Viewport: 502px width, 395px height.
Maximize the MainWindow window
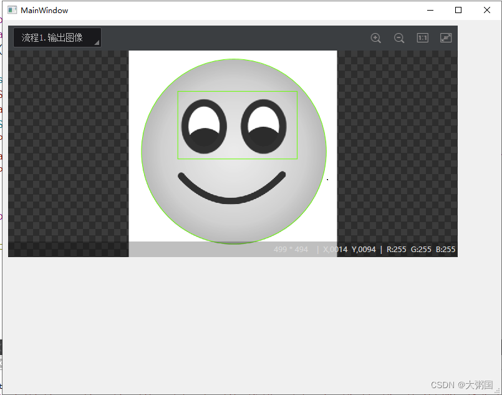pyautogui.click(x=458, y=10)
